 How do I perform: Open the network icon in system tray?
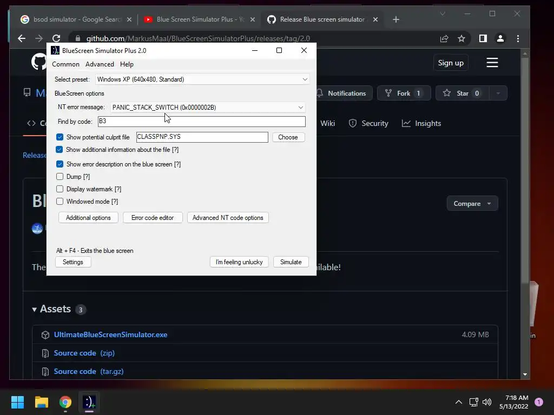(x=473, y=402)
